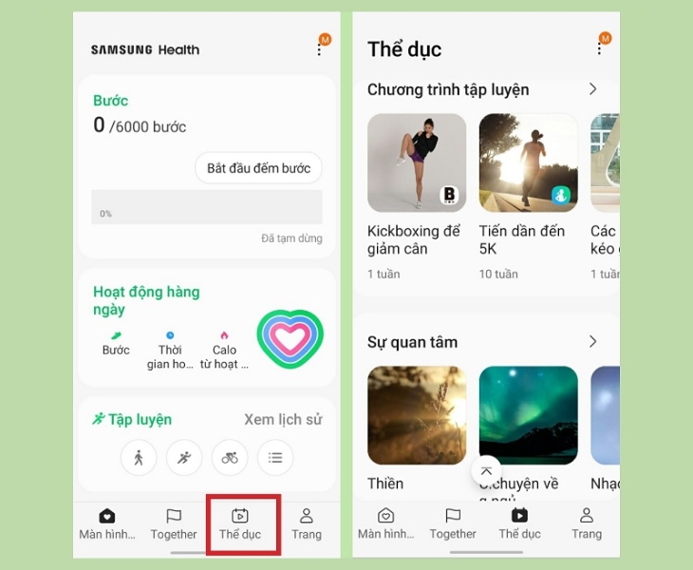This screenshot has height=570, width=693.
Task: Open Kickboxing để giảm cân program thumbnail
Action: point(417,162)
